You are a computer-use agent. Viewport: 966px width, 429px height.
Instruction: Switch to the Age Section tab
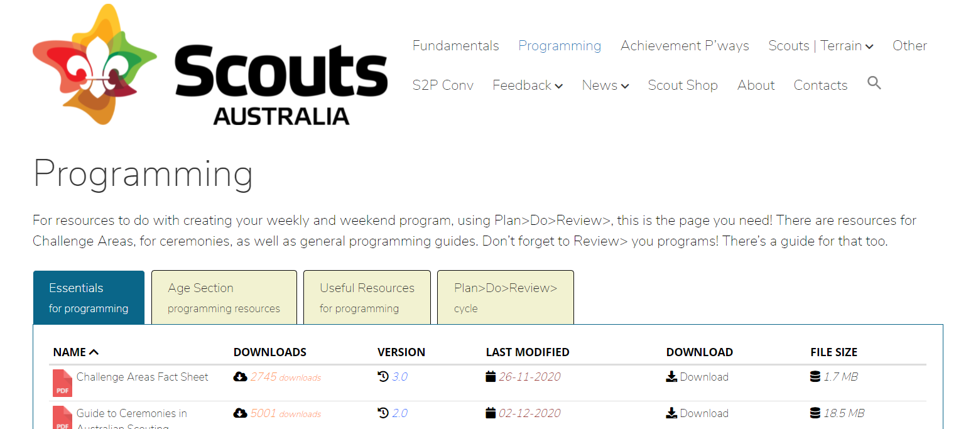(x=224, y=296)
